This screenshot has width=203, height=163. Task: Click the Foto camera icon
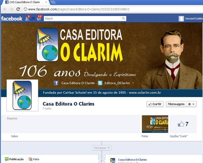30,159
